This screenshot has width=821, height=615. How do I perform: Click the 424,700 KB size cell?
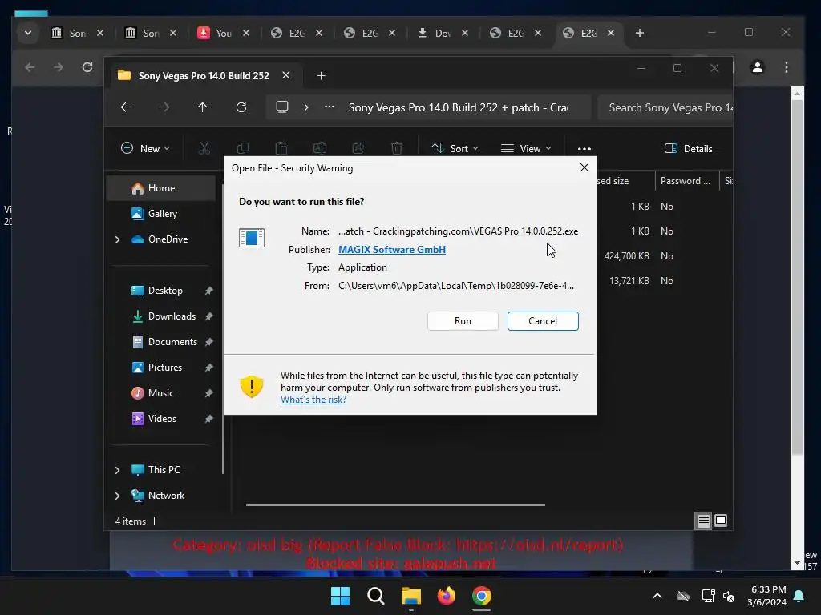[626, 256]
